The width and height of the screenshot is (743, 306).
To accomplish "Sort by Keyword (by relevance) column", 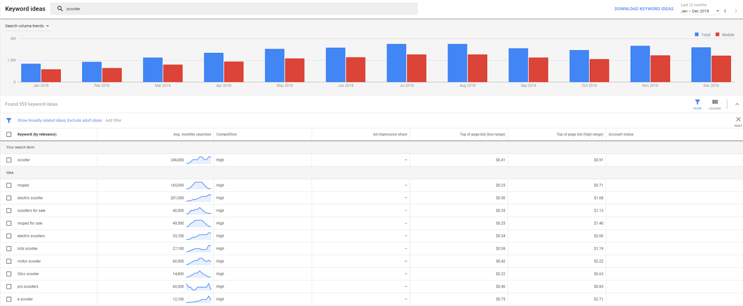I will pyautogui.click(x=37, y=134).
